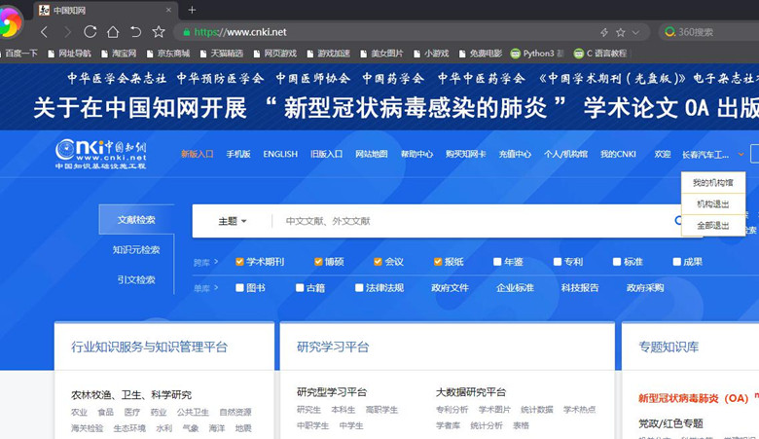Open 充值中心 link
Screen dimensions: 759x439
click(515, 154)
